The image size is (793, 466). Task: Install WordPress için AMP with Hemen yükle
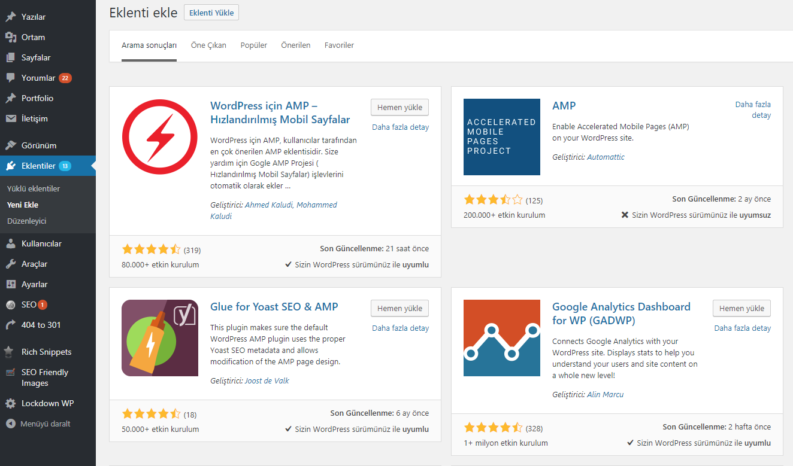pos(399,108)
